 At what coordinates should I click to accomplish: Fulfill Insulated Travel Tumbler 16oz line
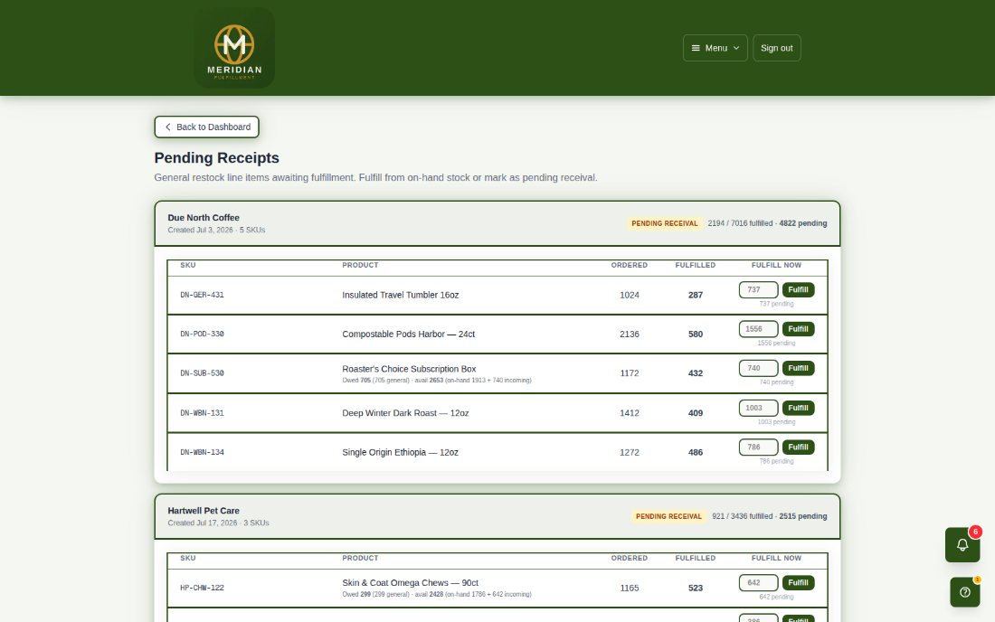click(798, 290)
